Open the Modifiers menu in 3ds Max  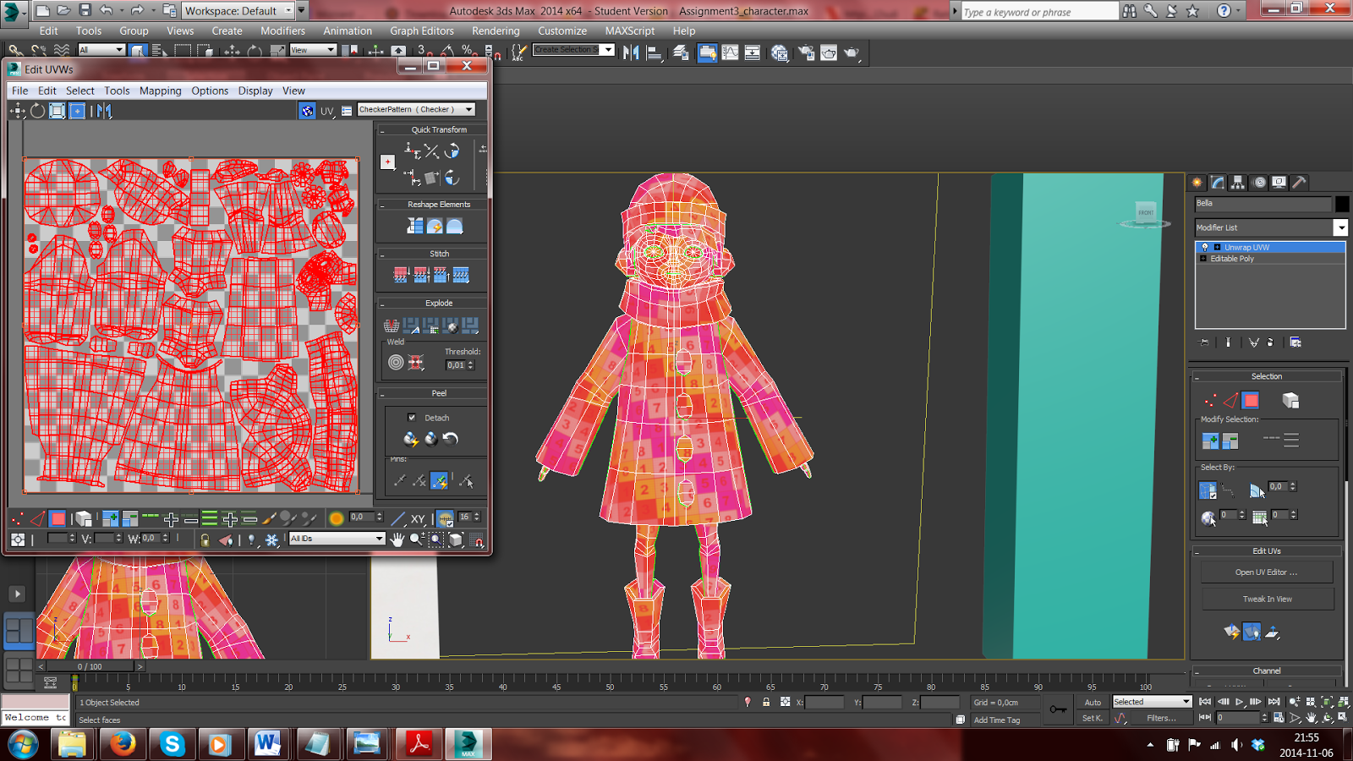pos(282,30)
